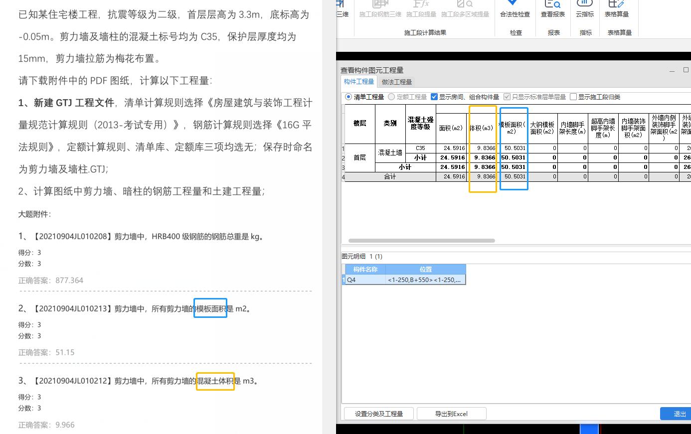This screenshot has height=434, width=691.
Task: Switch to 构件工程量 tab
Action: point(359,81)
